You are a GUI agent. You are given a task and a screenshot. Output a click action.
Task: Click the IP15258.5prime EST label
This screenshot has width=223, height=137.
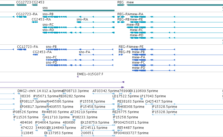(126, 118)
